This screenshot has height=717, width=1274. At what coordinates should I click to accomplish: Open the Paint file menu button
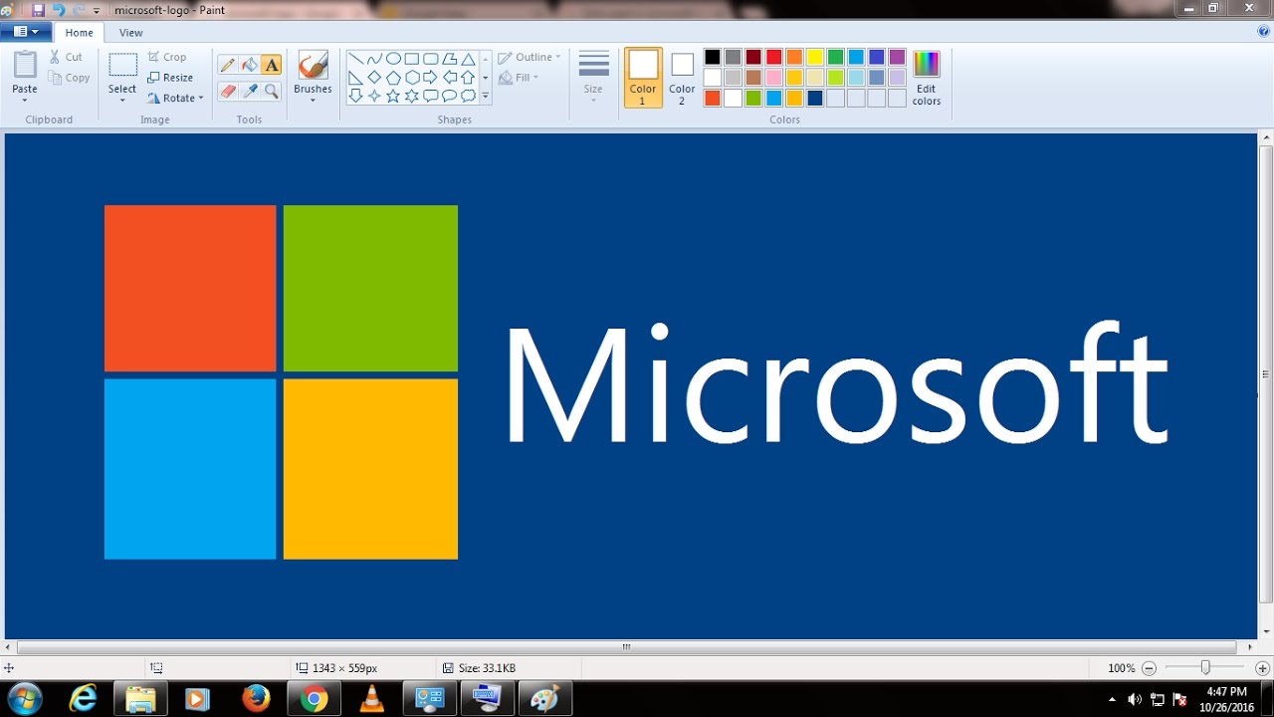26,32
